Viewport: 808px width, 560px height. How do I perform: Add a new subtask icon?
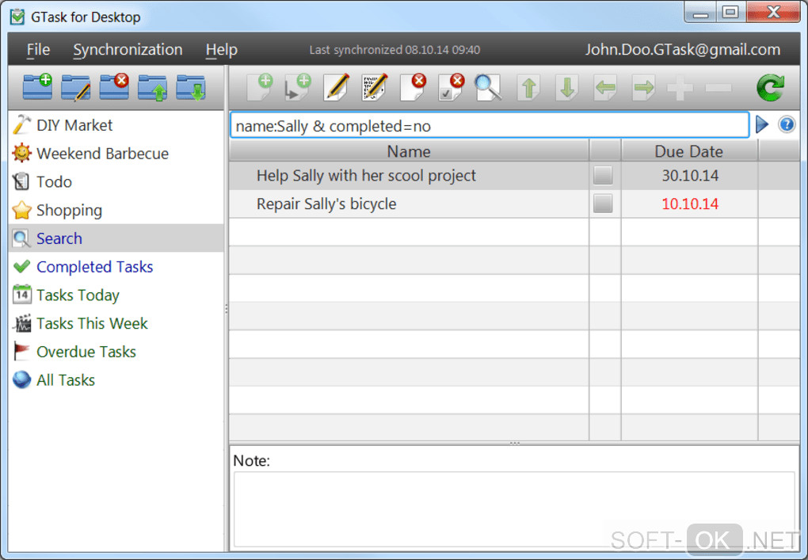[x=298, y=87]
